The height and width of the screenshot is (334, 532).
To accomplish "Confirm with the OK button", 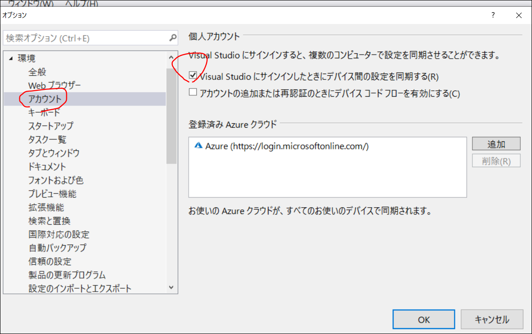I will (x=424, y=320).
